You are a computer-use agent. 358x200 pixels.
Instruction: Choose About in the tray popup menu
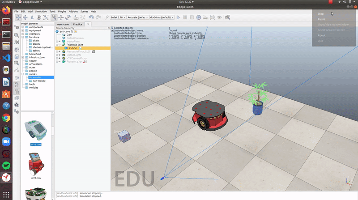pos(321,35)
